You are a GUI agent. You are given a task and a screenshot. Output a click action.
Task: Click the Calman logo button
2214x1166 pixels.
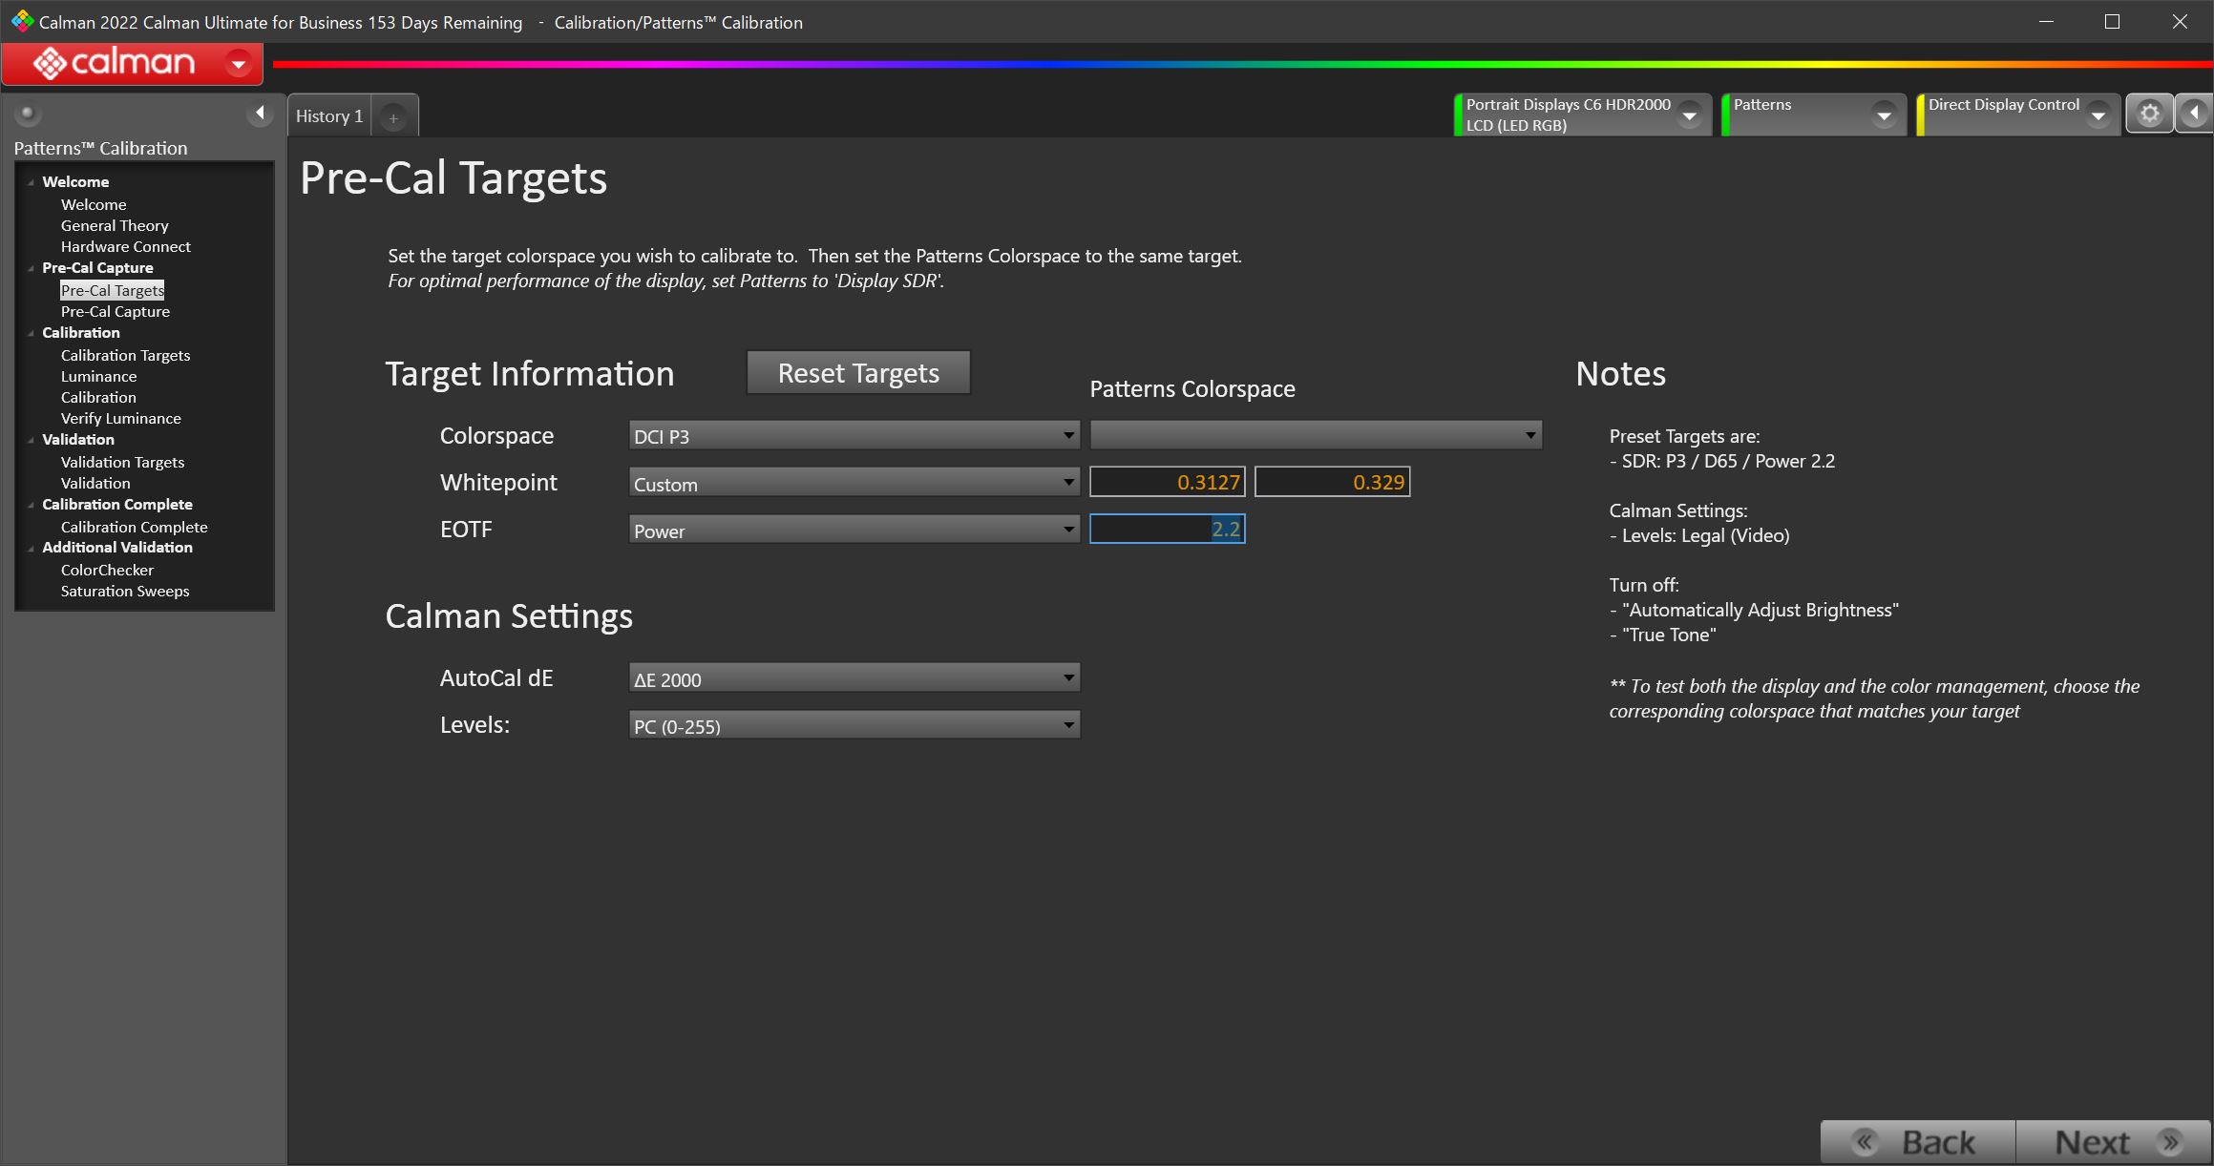(114, 64)
